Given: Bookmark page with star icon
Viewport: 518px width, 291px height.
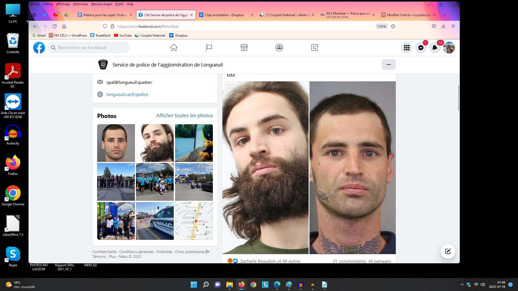Looking at the screenshot, I should click(x=393, y=26).
